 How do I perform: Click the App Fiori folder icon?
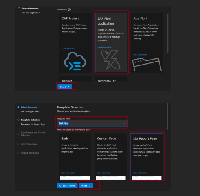(147, 65)
